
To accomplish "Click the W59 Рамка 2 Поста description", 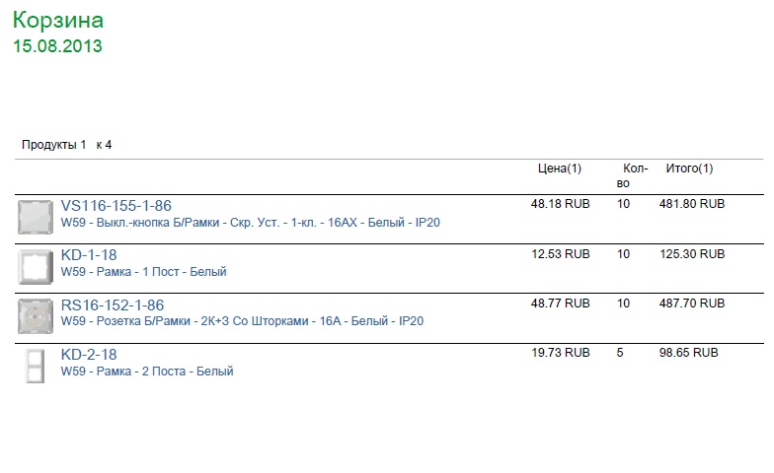I will pos(147,371).
